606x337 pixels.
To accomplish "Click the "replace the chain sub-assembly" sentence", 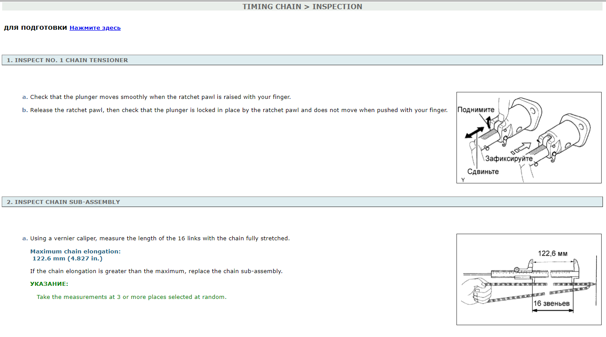I will [156, 271].
